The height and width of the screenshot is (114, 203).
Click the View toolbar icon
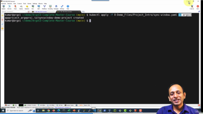pos(33,7)
